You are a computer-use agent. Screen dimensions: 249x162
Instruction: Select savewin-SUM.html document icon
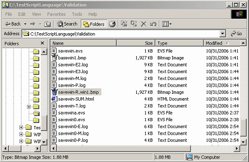[x=54, y=99]
